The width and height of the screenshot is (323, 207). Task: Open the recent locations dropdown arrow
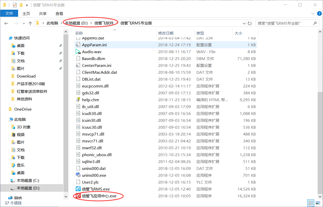[x=24, y=23]
